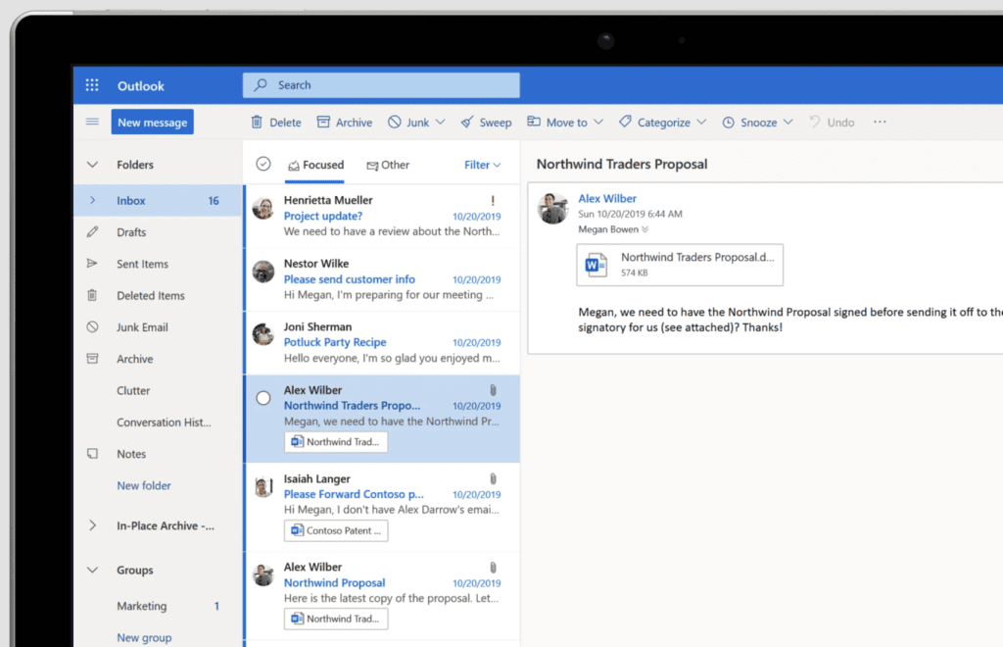1003x647 pixels.
Task: Click the Deleted Items trash icon in sidebar
Action: pos(92,295)
